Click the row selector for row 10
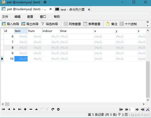151x118 pixels. pos(2,59)
